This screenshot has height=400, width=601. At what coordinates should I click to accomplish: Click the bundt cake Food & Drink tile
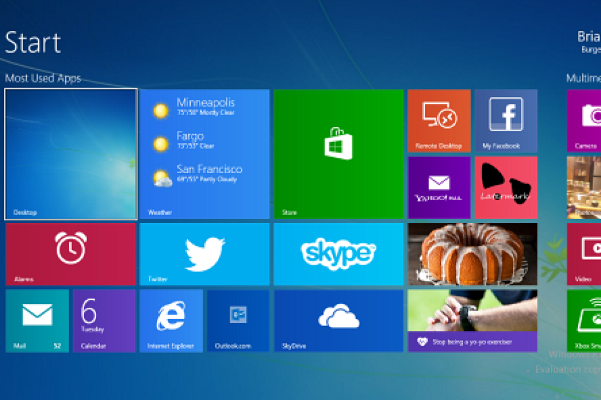(x=472, y=254)
